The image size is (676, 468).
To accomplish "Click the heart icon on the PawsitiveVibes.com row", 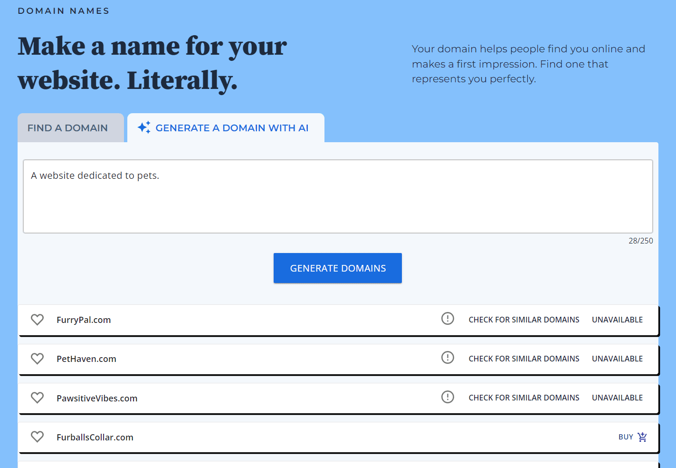I will [x=37, y=397].
